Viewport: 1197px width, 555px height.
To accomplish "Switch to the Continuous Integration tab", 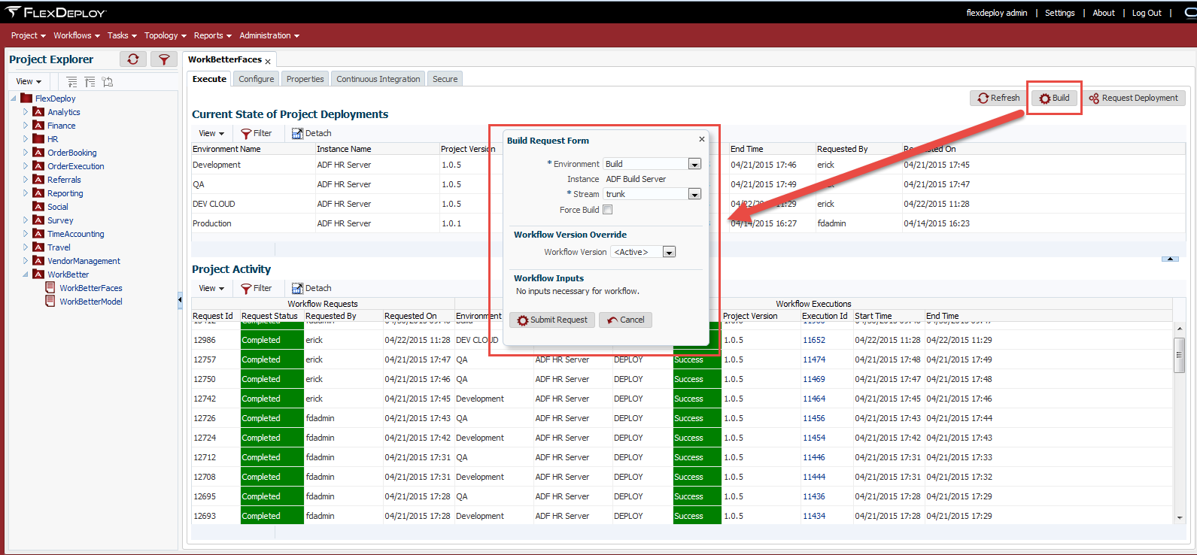I will click(378, 79).
